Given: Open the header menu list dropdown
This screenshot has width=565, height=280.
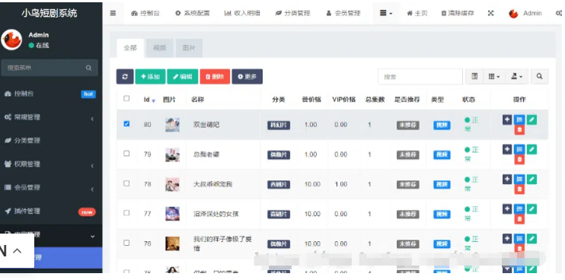Looking at the screenshot, I should tap(386, 14).
